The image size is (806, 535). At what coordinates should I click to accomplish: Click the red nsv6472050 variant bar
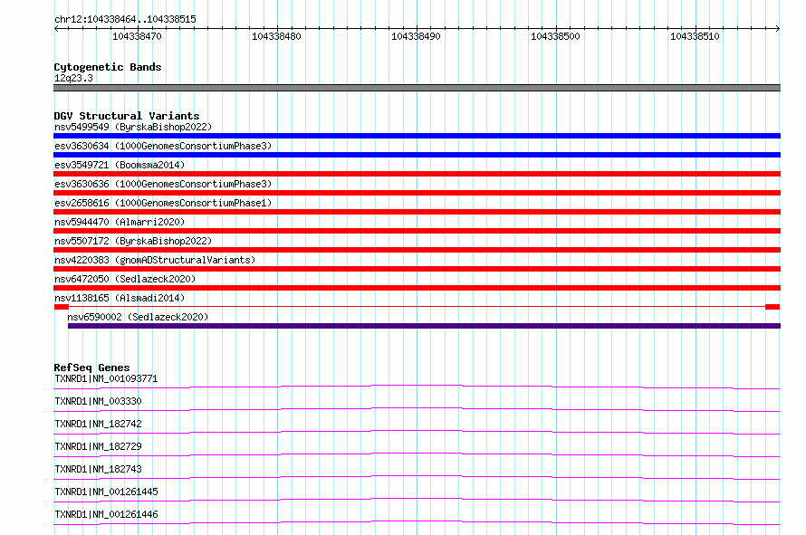[x=417, y=288]
